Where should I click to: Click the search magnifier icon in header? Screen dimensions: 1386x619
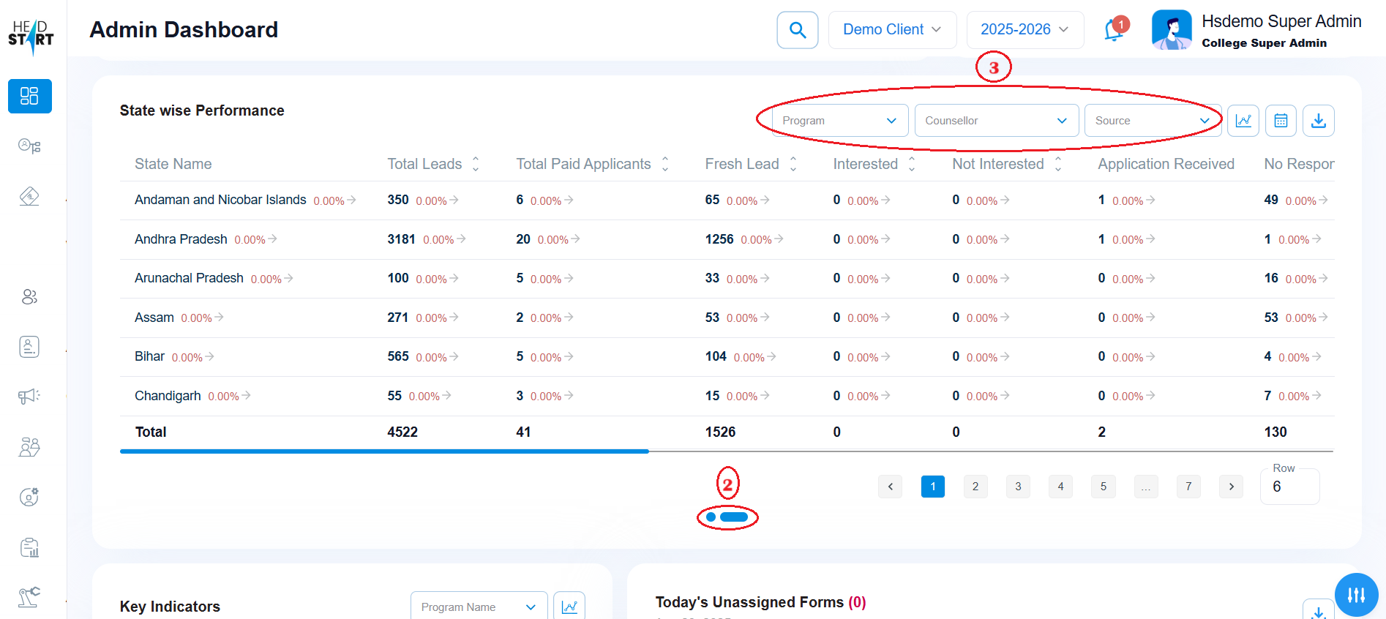click(797, 30)
